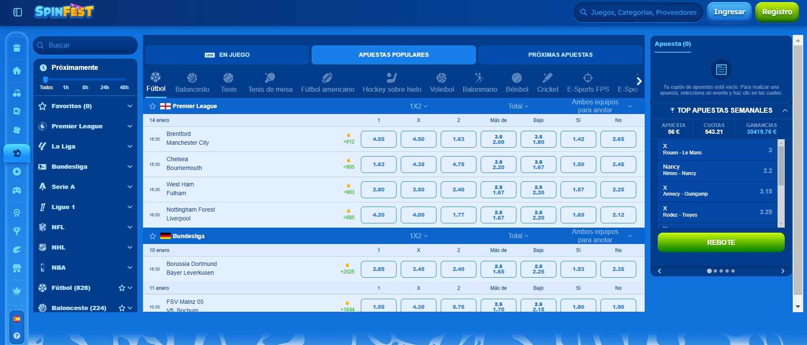Click the Próximamente slider handle

pos(45,80)
